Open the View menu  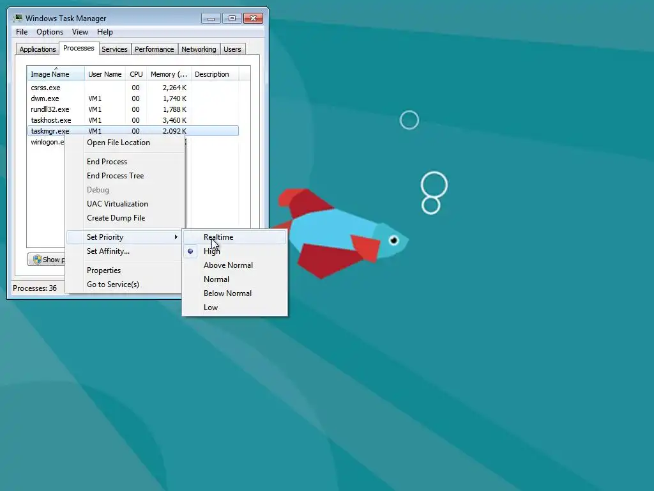pyautogui.click(x=80, y=32)
